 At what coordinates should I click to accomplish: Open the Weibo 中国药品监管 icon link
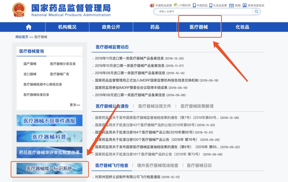click(152, 5)
